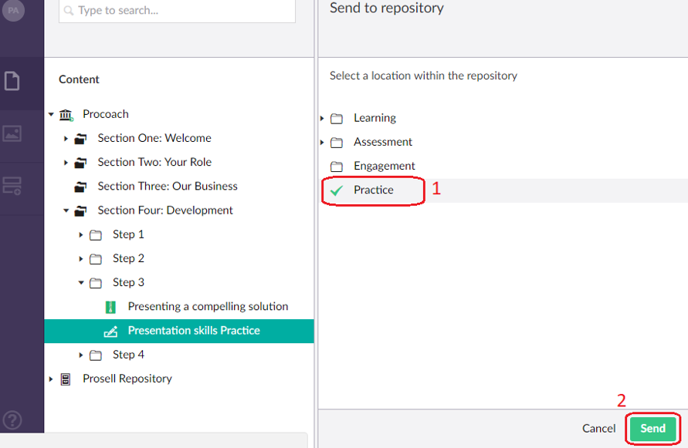Click the image panel icon in sidebar
The width and height of the screenshot is (688, 448).
[x=11, y=133]
